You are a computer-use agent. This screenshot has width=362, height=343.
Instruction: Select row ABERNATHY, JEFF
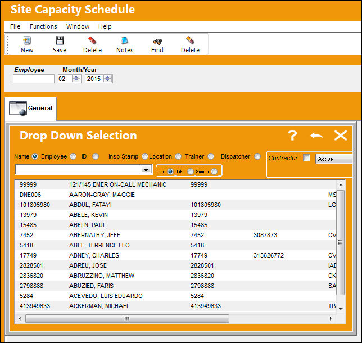coord(176,235)
